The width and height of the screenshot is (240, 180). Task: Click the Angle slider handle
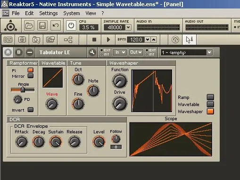(x=23, y=90)
